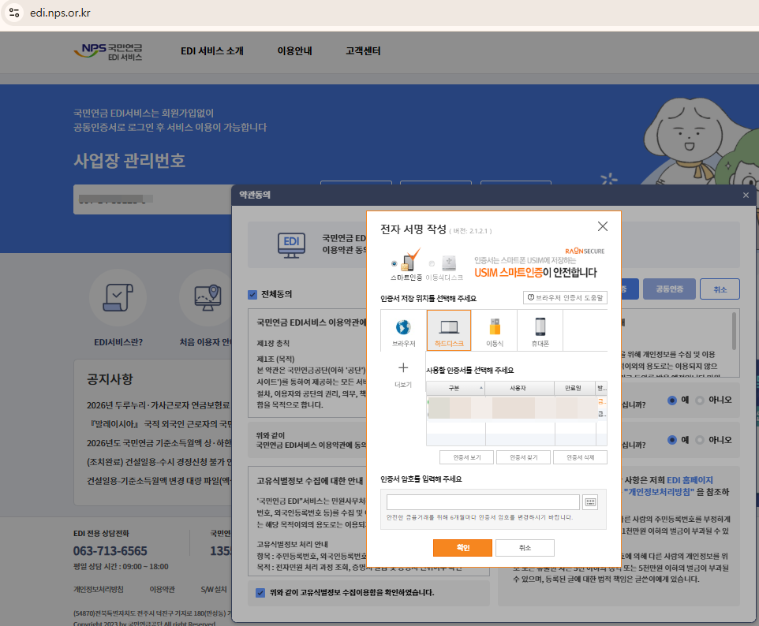Select the first certificate row in list

pos(517,402)
